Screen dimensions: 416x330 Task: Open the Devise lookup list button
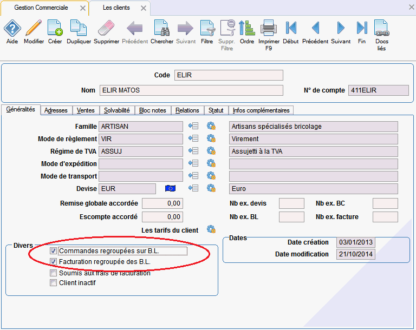tap(193, 188)
